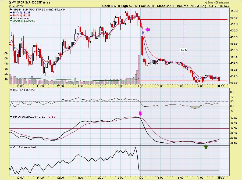Click the red line swatch for EMA(8)
Screen dimensions: 242x180
(11, 15)
